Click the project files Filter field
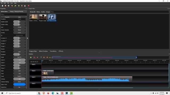 (x=109, y=12)
